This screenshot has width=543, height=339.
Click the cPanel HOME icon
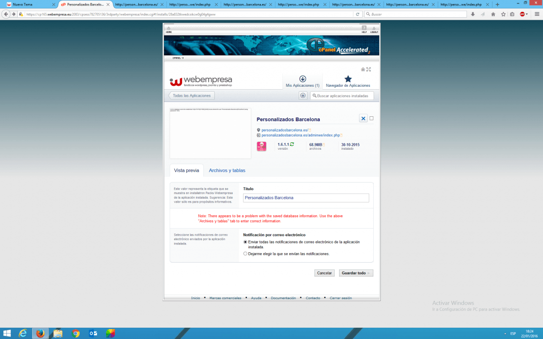pyautogui.click(x=169, y=30)
